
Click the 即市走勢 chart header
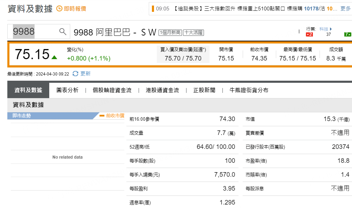click(x=53, y=115)
